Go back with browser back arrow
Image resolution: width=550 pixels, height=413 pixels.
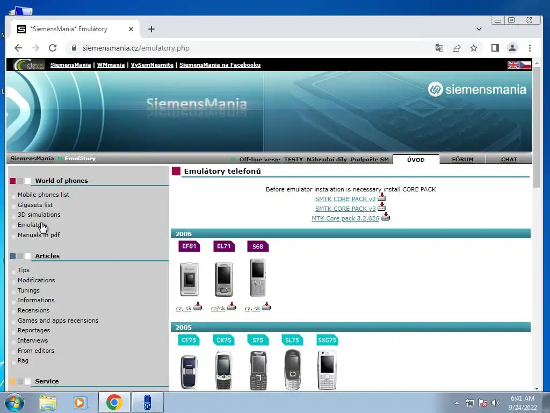[x=18, y=48]
